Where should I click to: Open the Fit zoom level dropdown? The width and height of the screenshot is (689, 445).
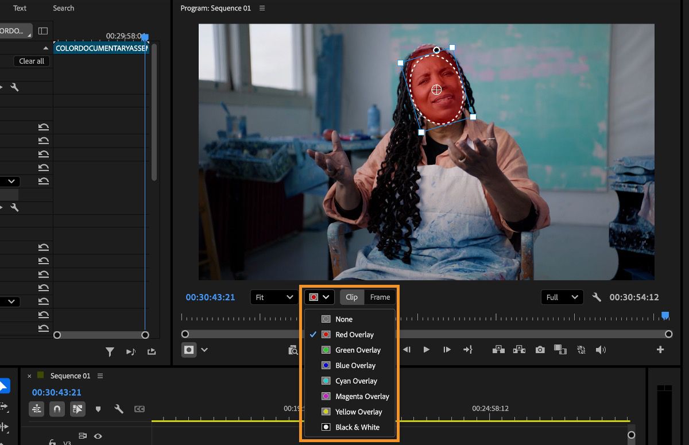[274, 297]
